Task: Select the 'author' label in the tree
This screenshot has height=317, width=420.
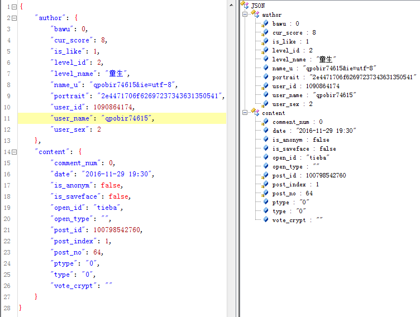Action: [271, 15]
